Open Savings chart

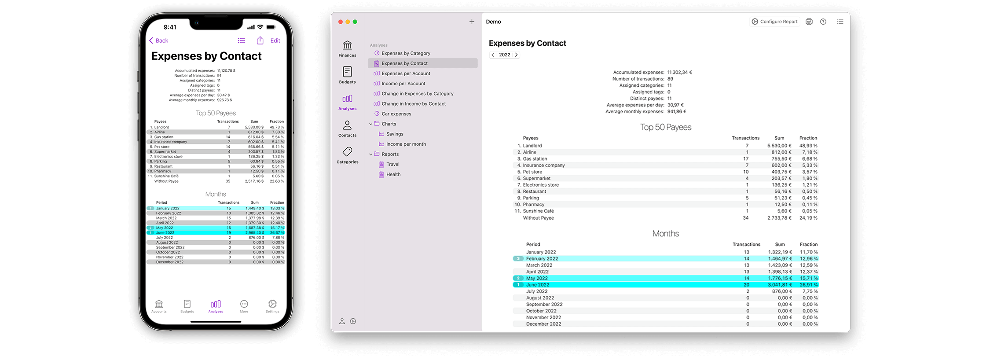(422, 134)
